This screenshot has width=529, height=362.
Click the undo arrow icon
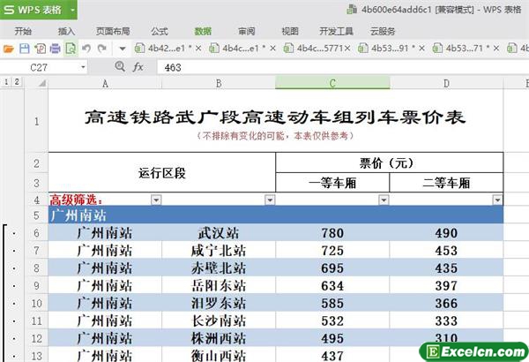pyautogui.click(x=86, y=49)
